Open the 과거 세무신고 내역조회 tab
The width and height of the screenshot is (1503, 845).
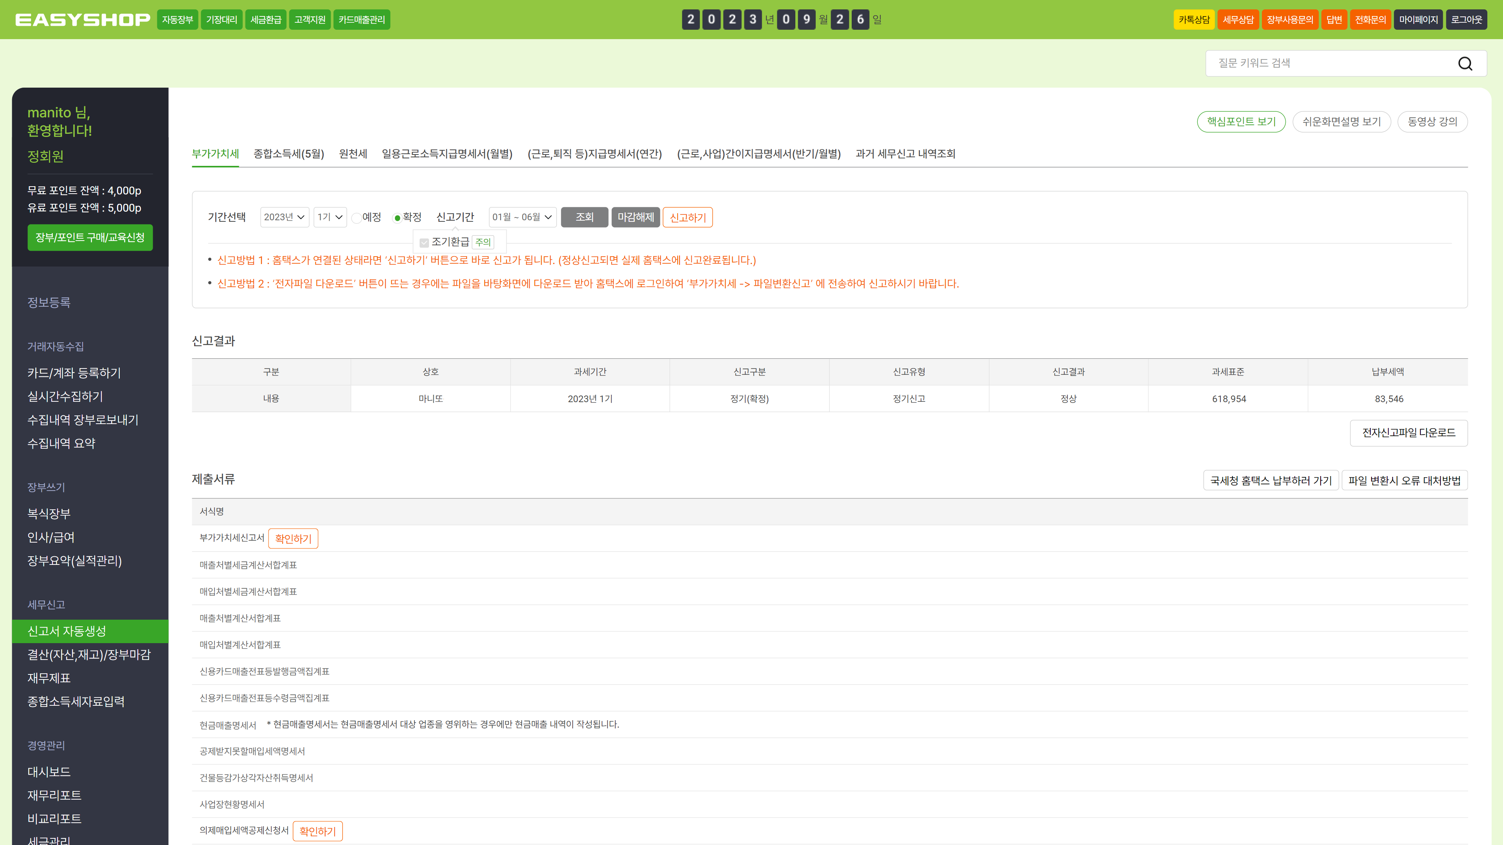(x=906, y=154)
